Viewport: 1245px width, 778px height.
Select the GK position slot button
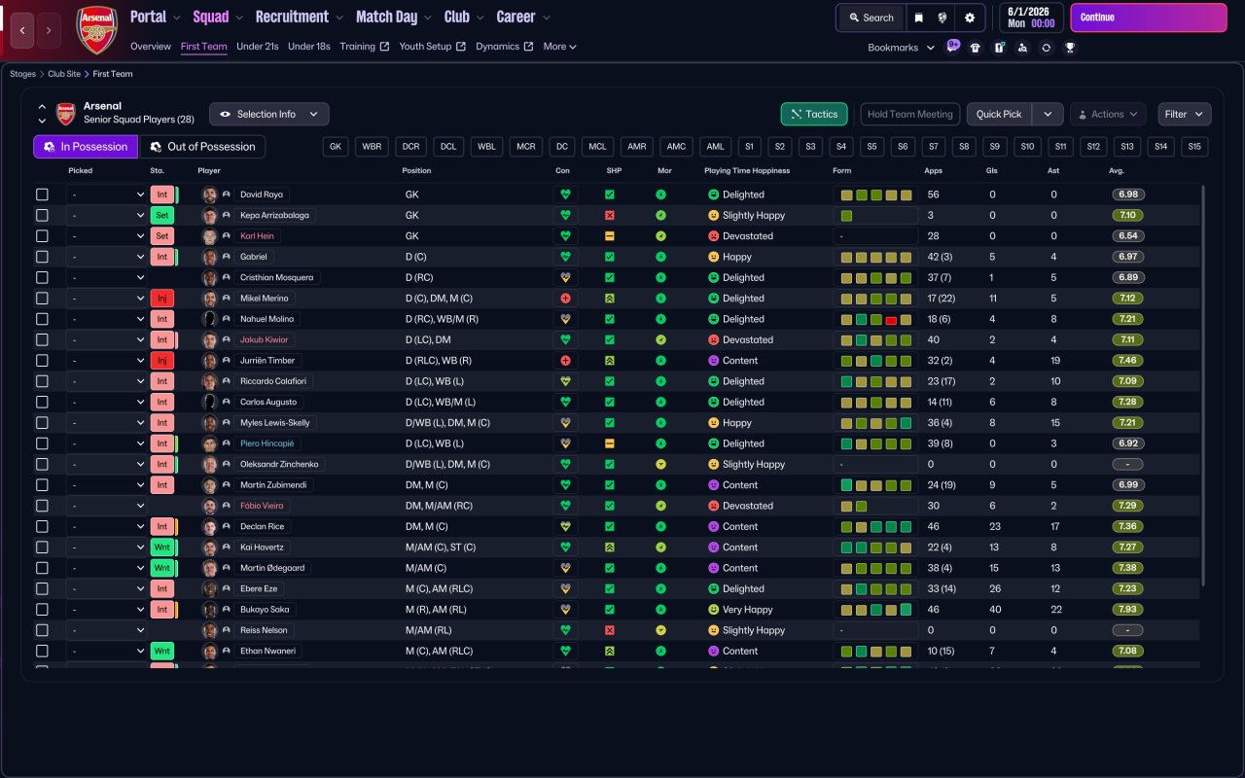[x=336, y=147]
